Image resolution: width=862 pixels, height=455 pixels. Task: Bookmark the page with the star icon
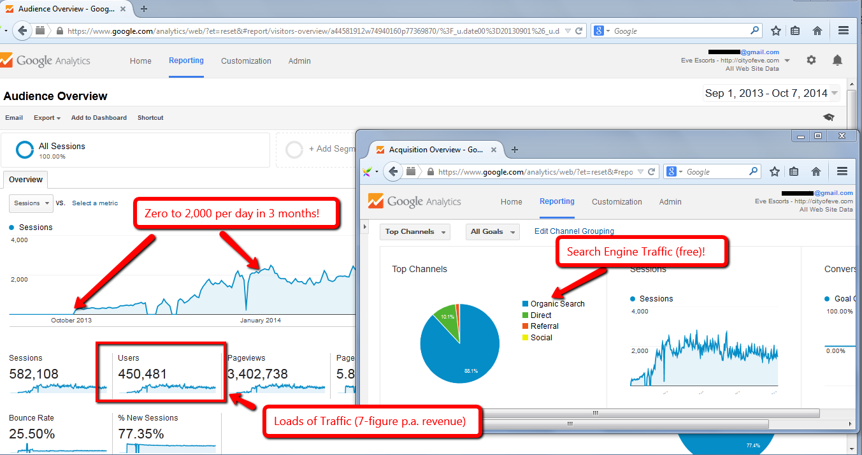(775, 30)
